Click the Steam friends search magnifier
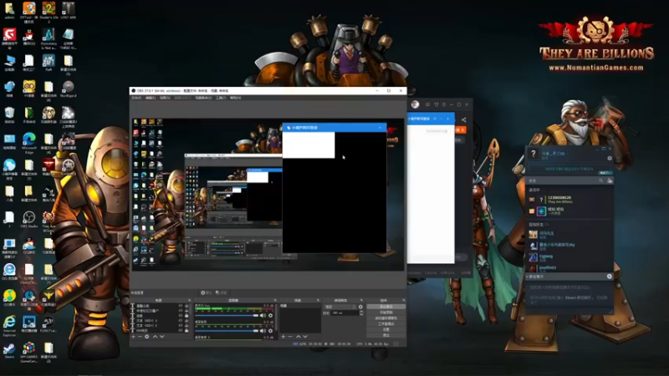Image resolution: width=669 pixels, height=376 pixels. [600, 180]
